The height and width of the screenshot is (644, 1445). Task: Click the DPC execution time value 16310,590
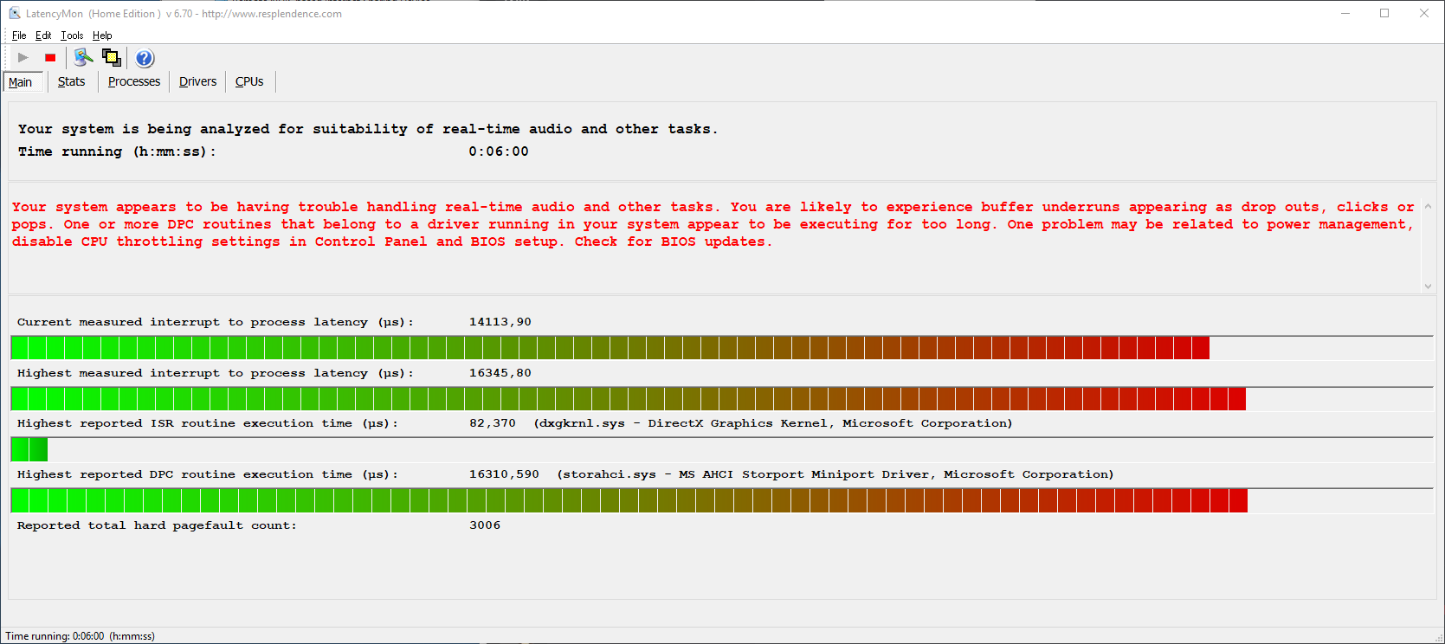504,474
